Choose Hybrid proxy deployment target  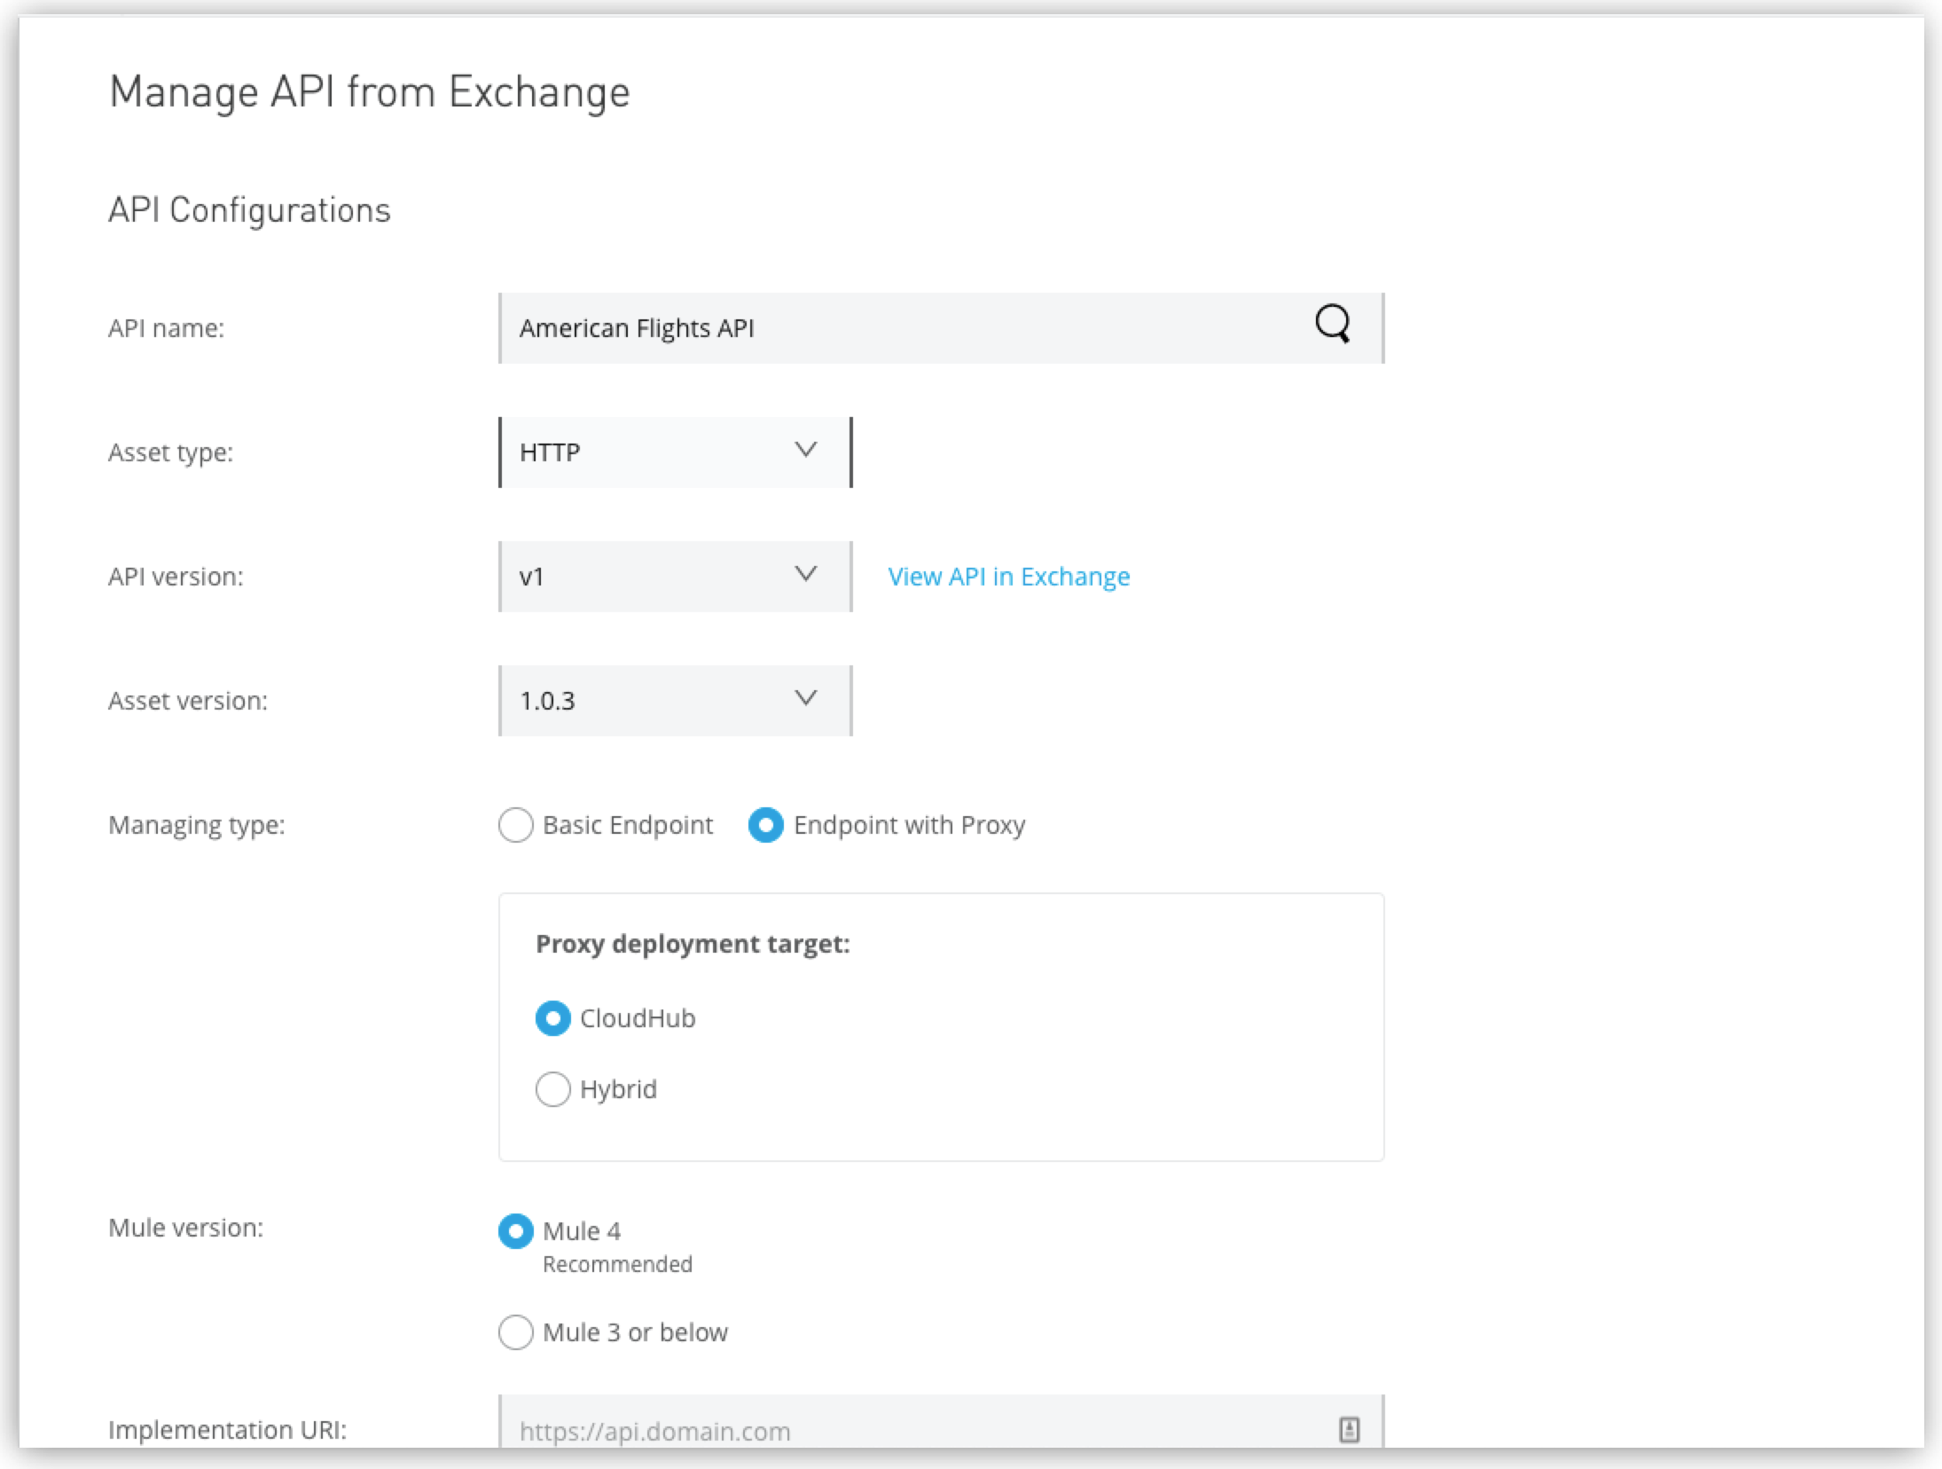click(x=552, y=1088)
